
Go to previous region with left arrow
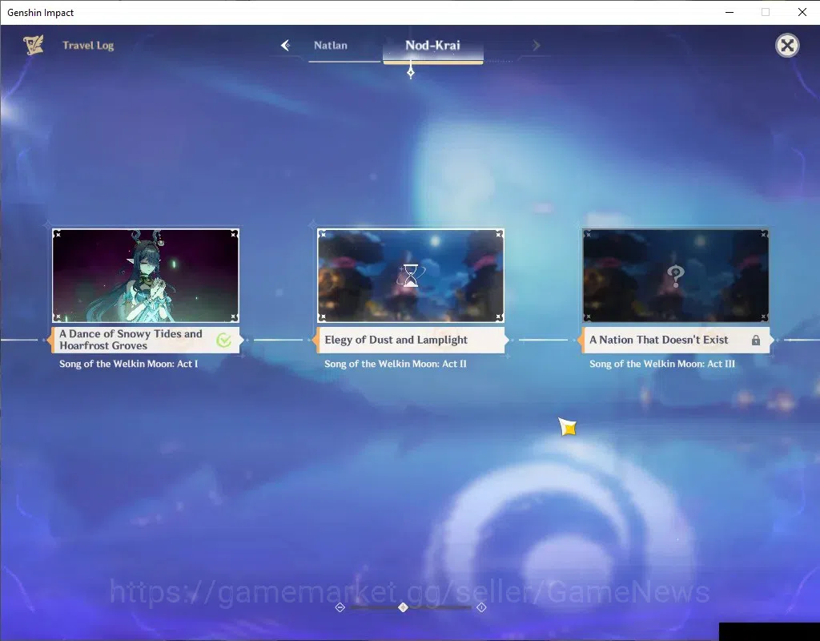coord(286,46)
